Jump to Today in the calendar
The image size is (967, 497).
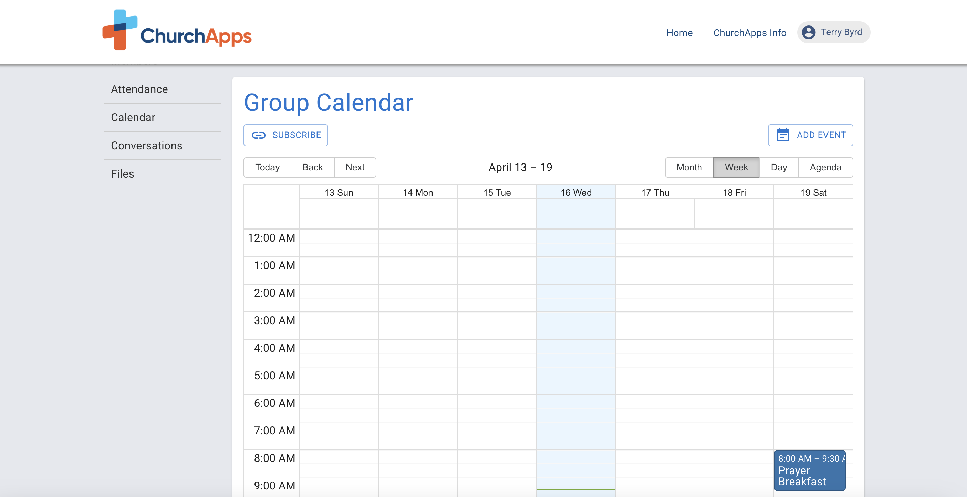click(x=267, y=167)
